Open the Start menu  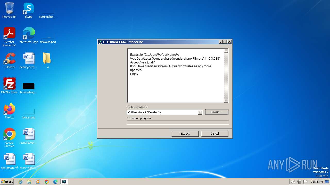point(7,182)
